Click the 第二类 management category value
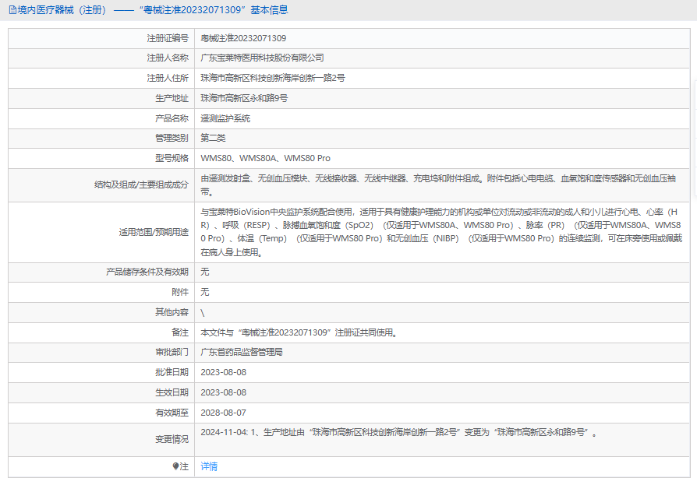The width and height of the screenshot is (697, 478). [213, 138]
